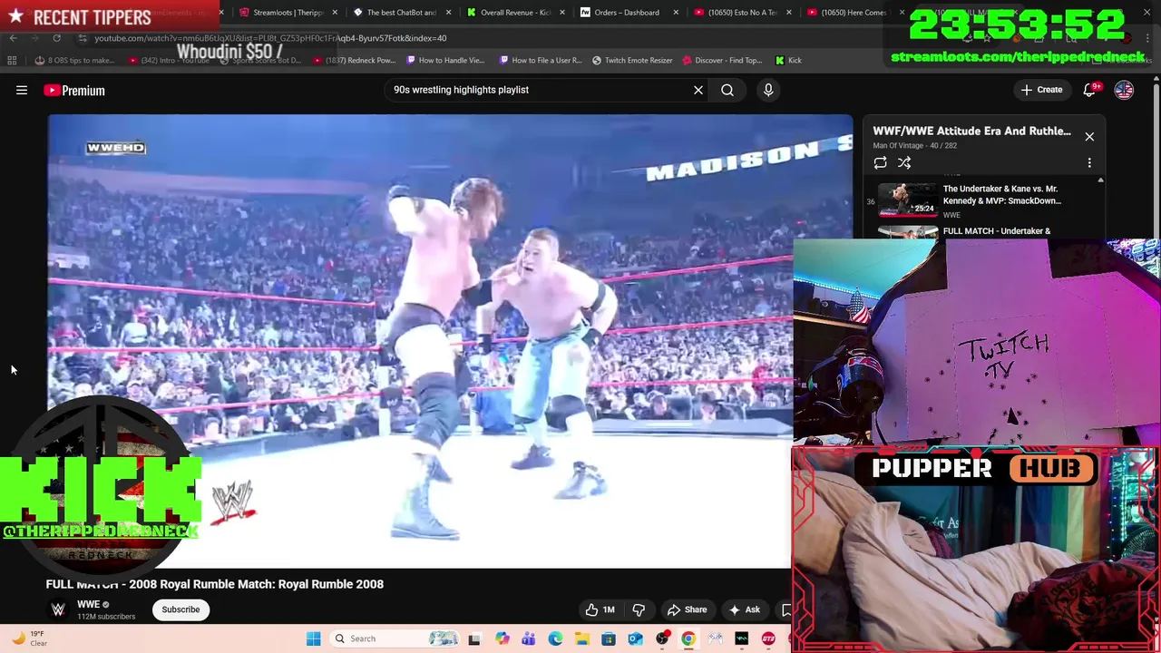The image size is (1161, 653).
Task: Open playlist options three-dot menu
Action: tap(1089, 162)
